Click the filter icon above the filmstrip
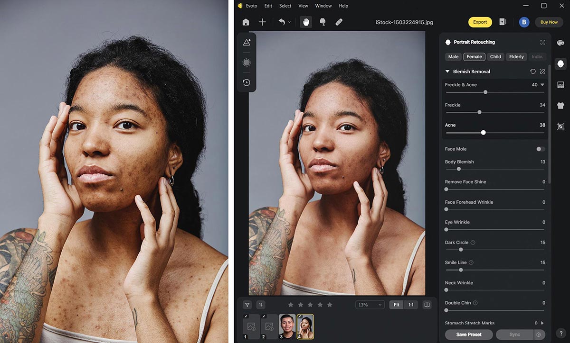570x343 pixels. 247,305
